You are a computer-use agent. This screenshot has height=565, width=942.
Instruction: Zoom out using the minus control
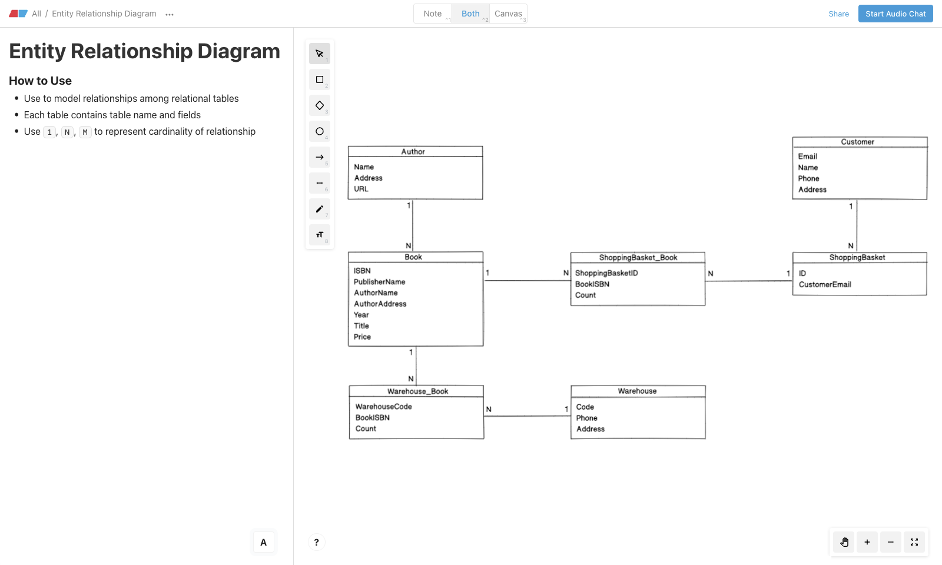coord(890,542)
